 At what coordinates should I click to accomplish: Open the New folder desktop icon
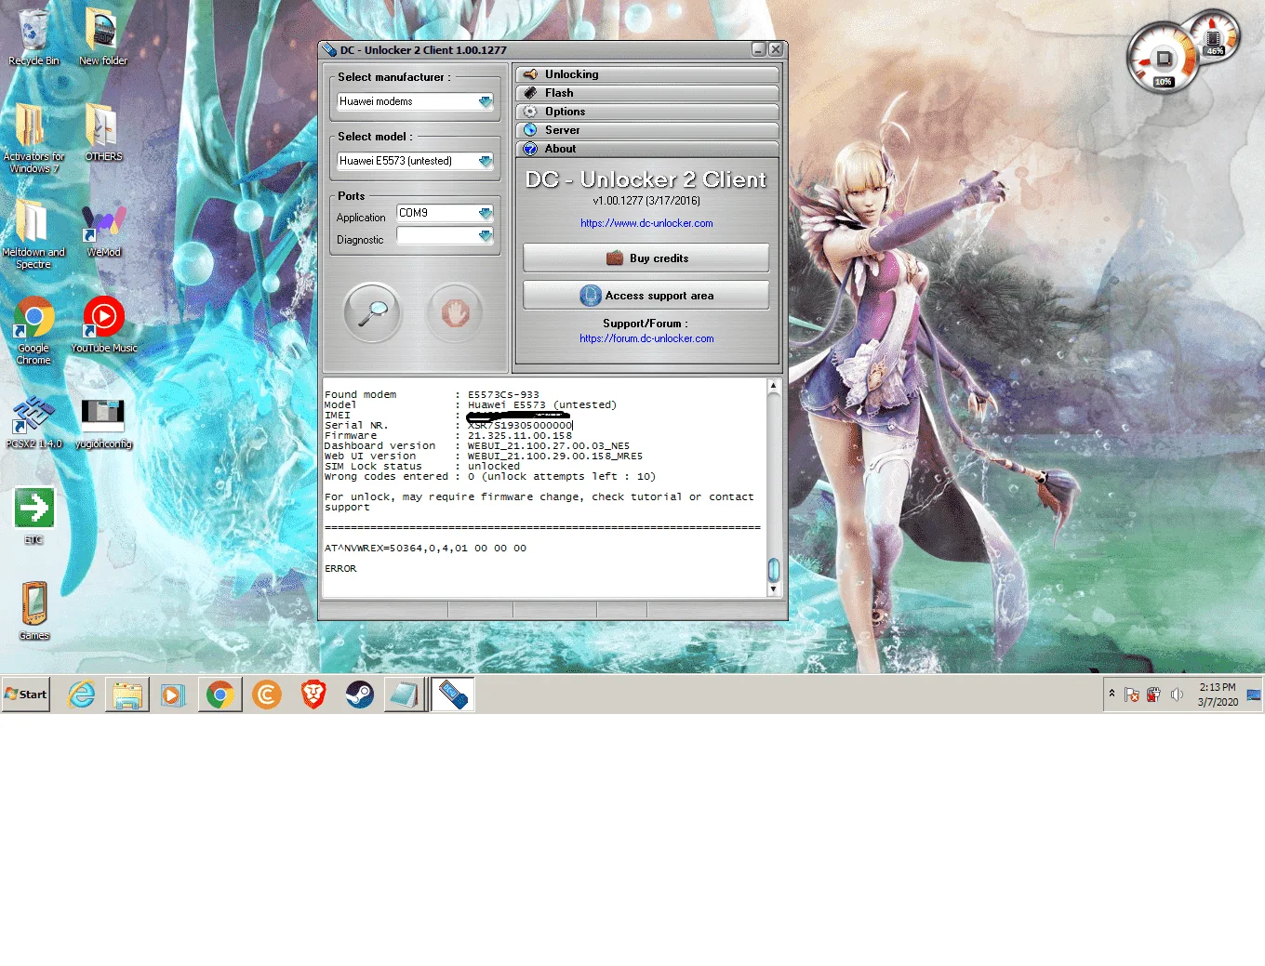tap(102, 38)
